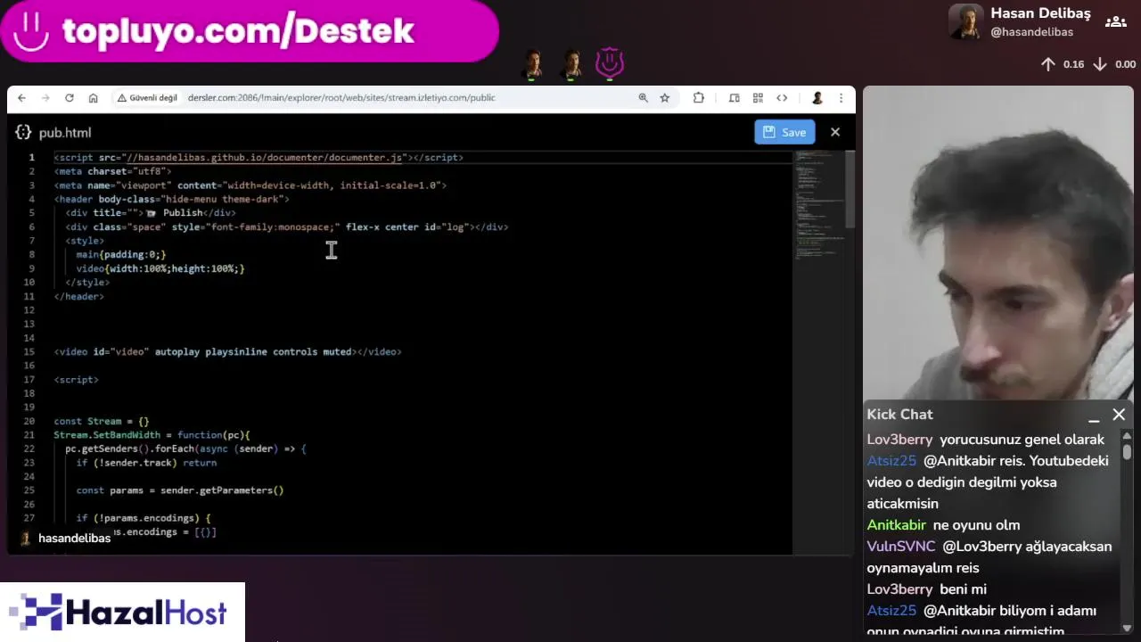This screenshot has width=1141, height=642.
Task: Click the code minimap overview
Action: pos(818,205)
